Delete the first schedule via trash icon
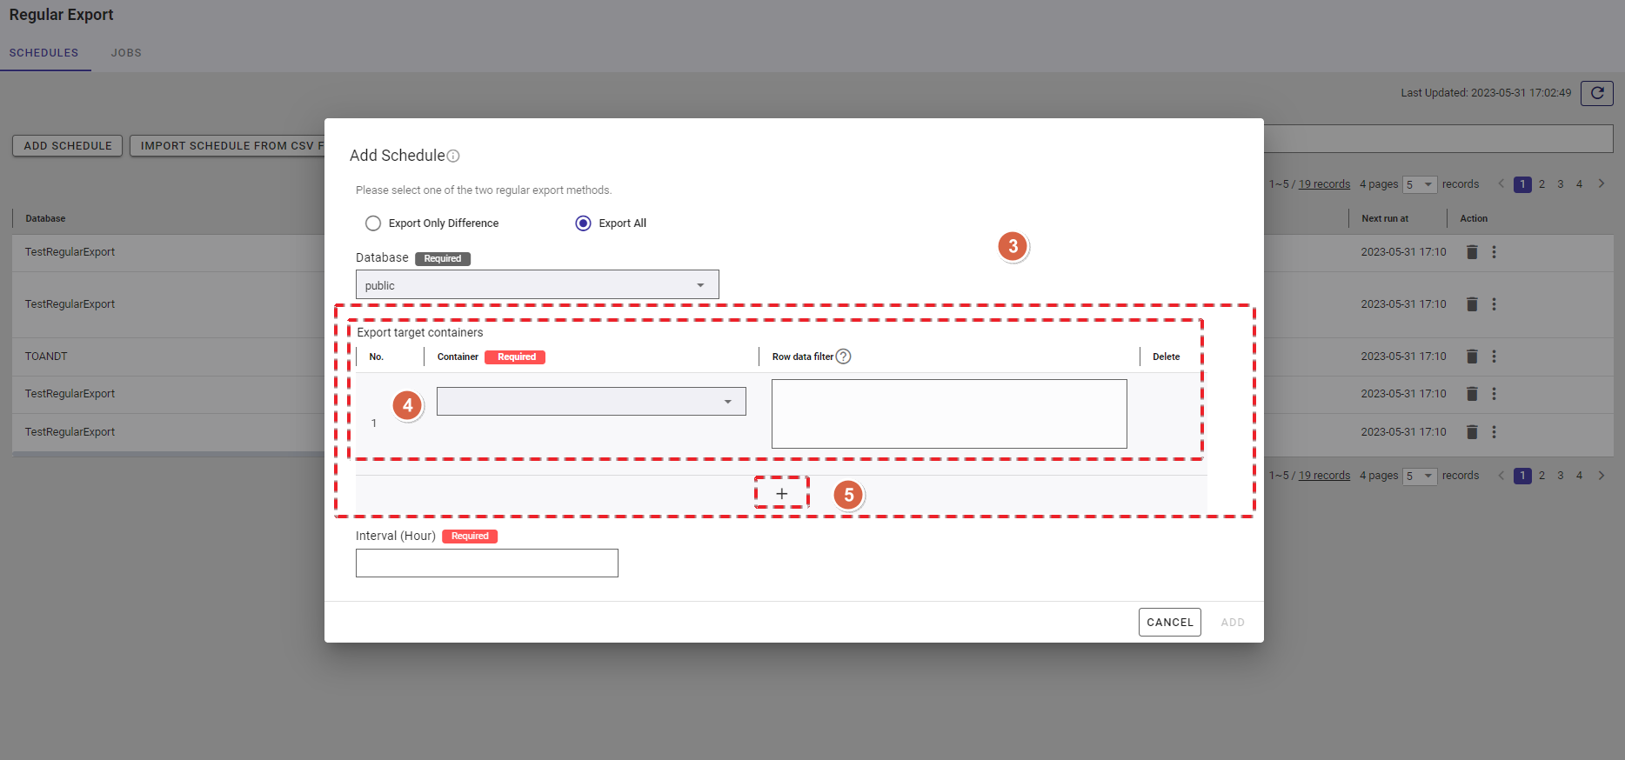Viewport: 1625px width, 760px height. (1472, 252)
